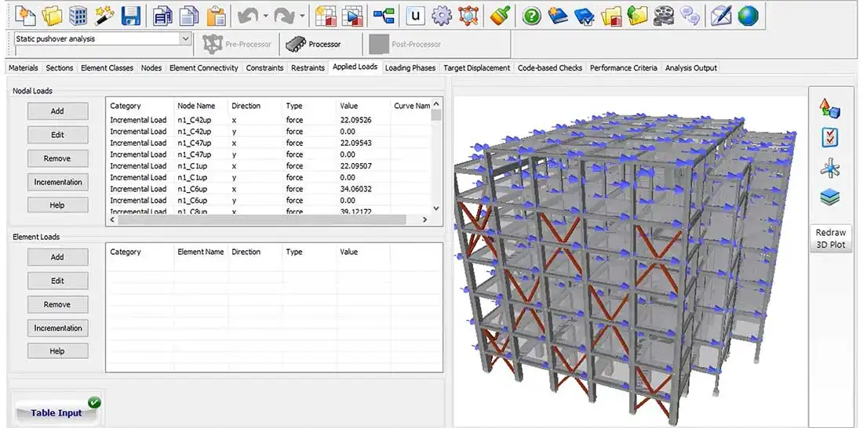
Task: Open the checklist display settings icon
Action: tap(830, 137)
